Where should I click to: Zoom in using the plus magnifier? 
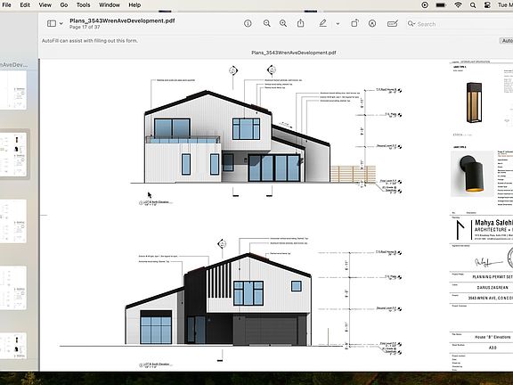pyautogui.click(x=283, y=23)
